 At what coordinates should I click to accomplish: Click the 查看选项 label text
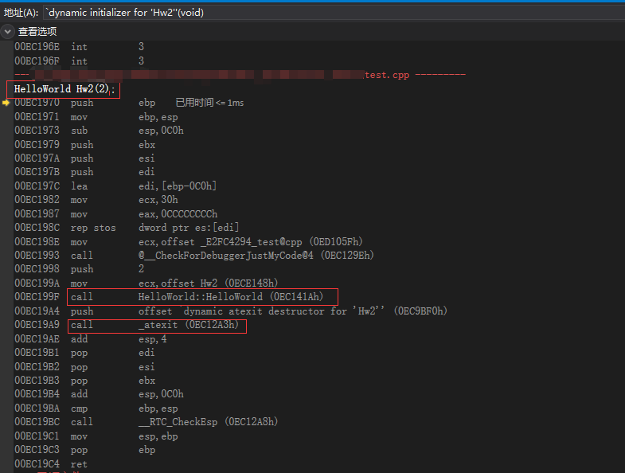pos(37,31)
